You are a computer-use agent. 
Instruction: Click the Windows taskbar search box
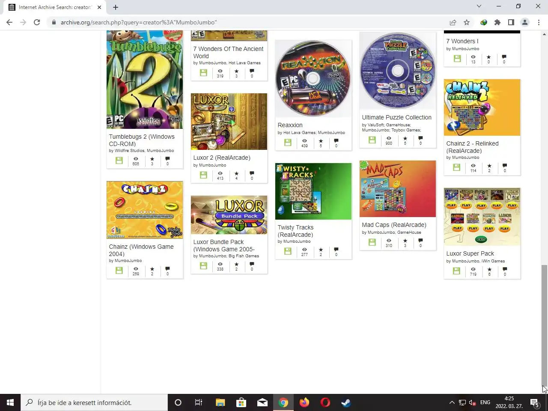click(x=94, y=402)
